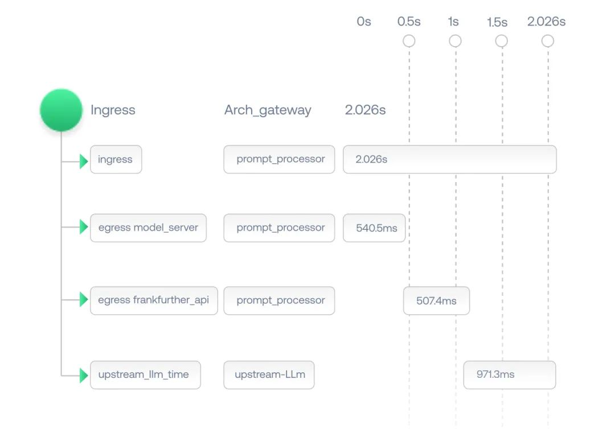This screenshot has width=615, height=429.
Task: Select the 0.5s timeline marker circle
Action: point(409,41)
